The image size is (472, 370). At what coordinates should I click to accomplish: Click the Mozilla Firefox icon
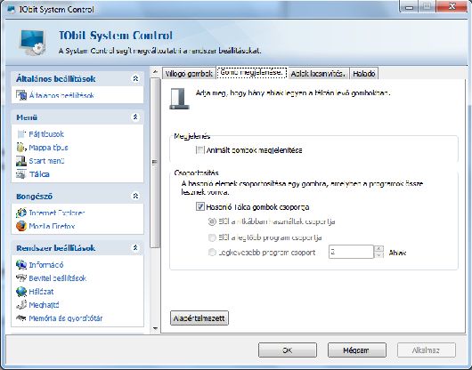click(21, 226)
